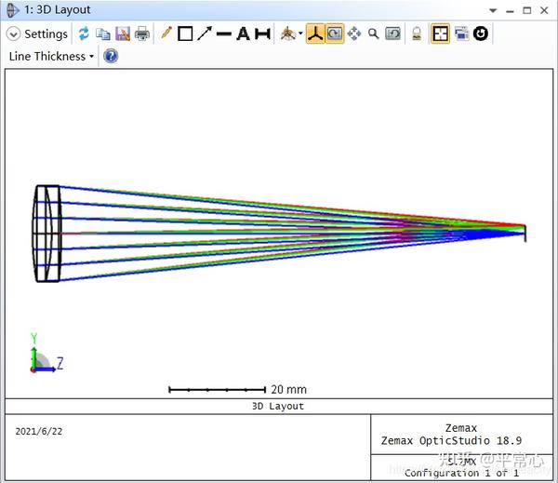Click the lens element in the layout
The width and height of the screenshot is (558, 483).
(47, 234)
